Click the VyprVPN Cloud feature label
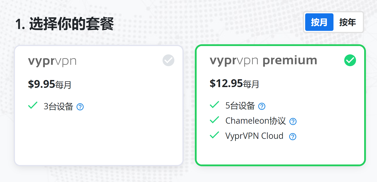This screenshot has width=377, height=182. pos(254,136)
